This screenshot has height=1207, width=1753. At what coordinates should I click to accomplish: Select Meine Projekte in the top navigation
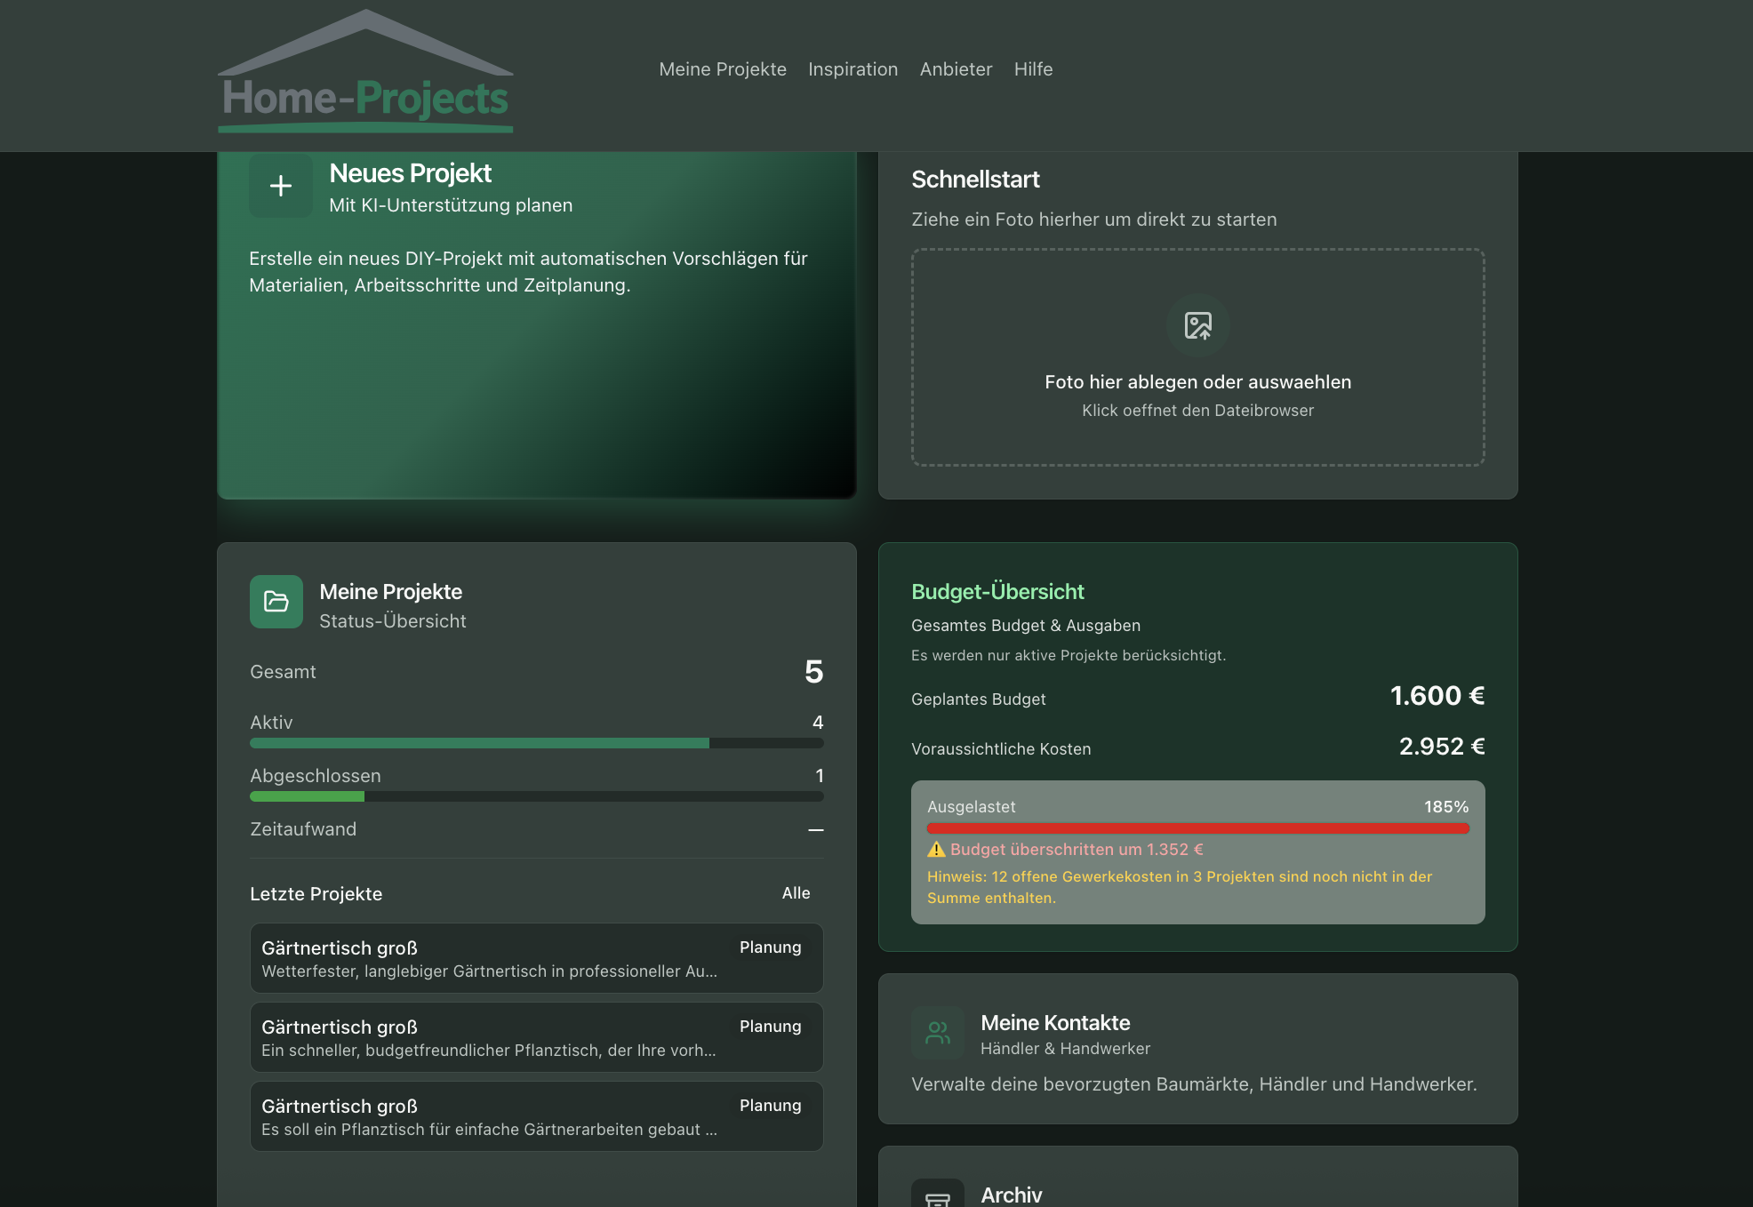click(723, 69)
